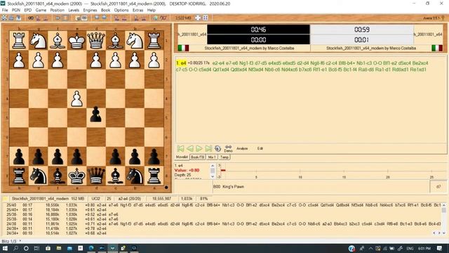Screen dimensions: 449x253
Task: Jump to the last move
Action: point(208,148)
